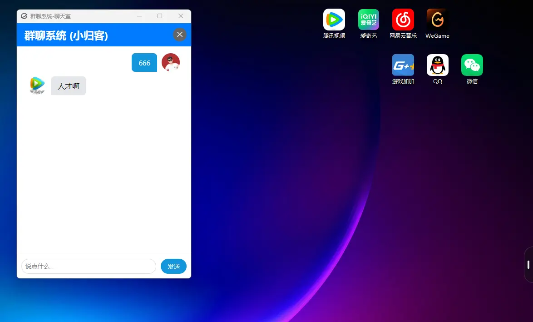The height and width of the screenshot is (322, 533).
Task: Open the 游戏加加 desktop icon
Action: click(403, 65)
